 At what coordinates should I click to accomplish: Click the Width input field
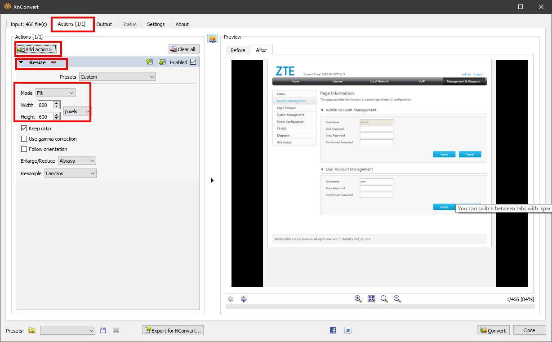click(x=45, y=105)
